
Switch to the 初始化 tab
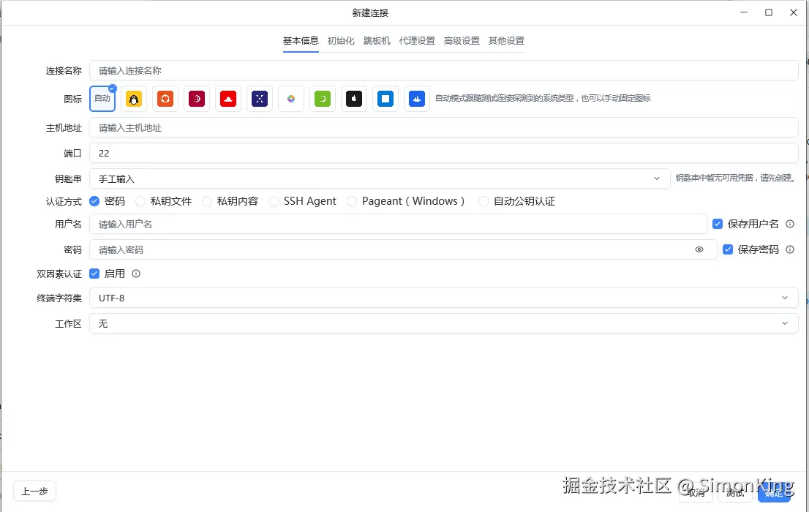coord(341,41)
